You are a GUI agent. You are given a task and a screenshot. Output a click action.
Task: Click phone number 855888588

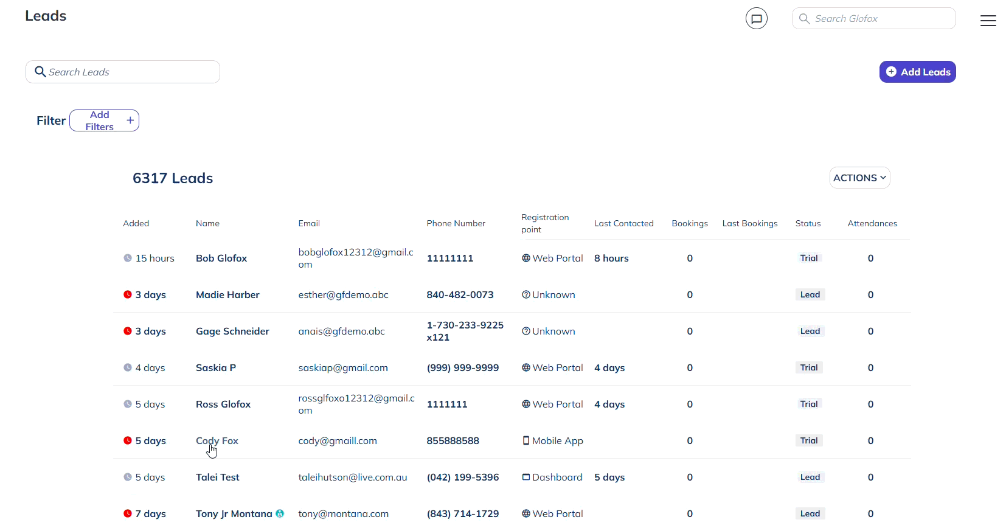pyautogui.click(x=453, y=440)
